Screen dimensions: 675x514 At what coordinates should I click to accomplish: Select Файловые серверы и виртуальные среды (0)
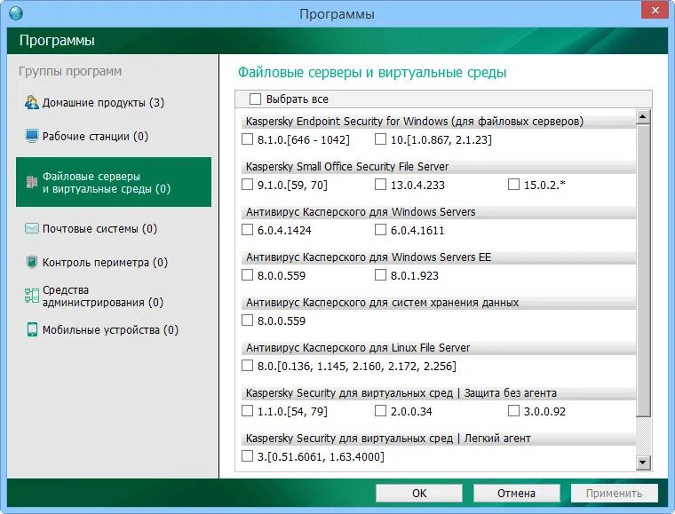tap(114, 182)
